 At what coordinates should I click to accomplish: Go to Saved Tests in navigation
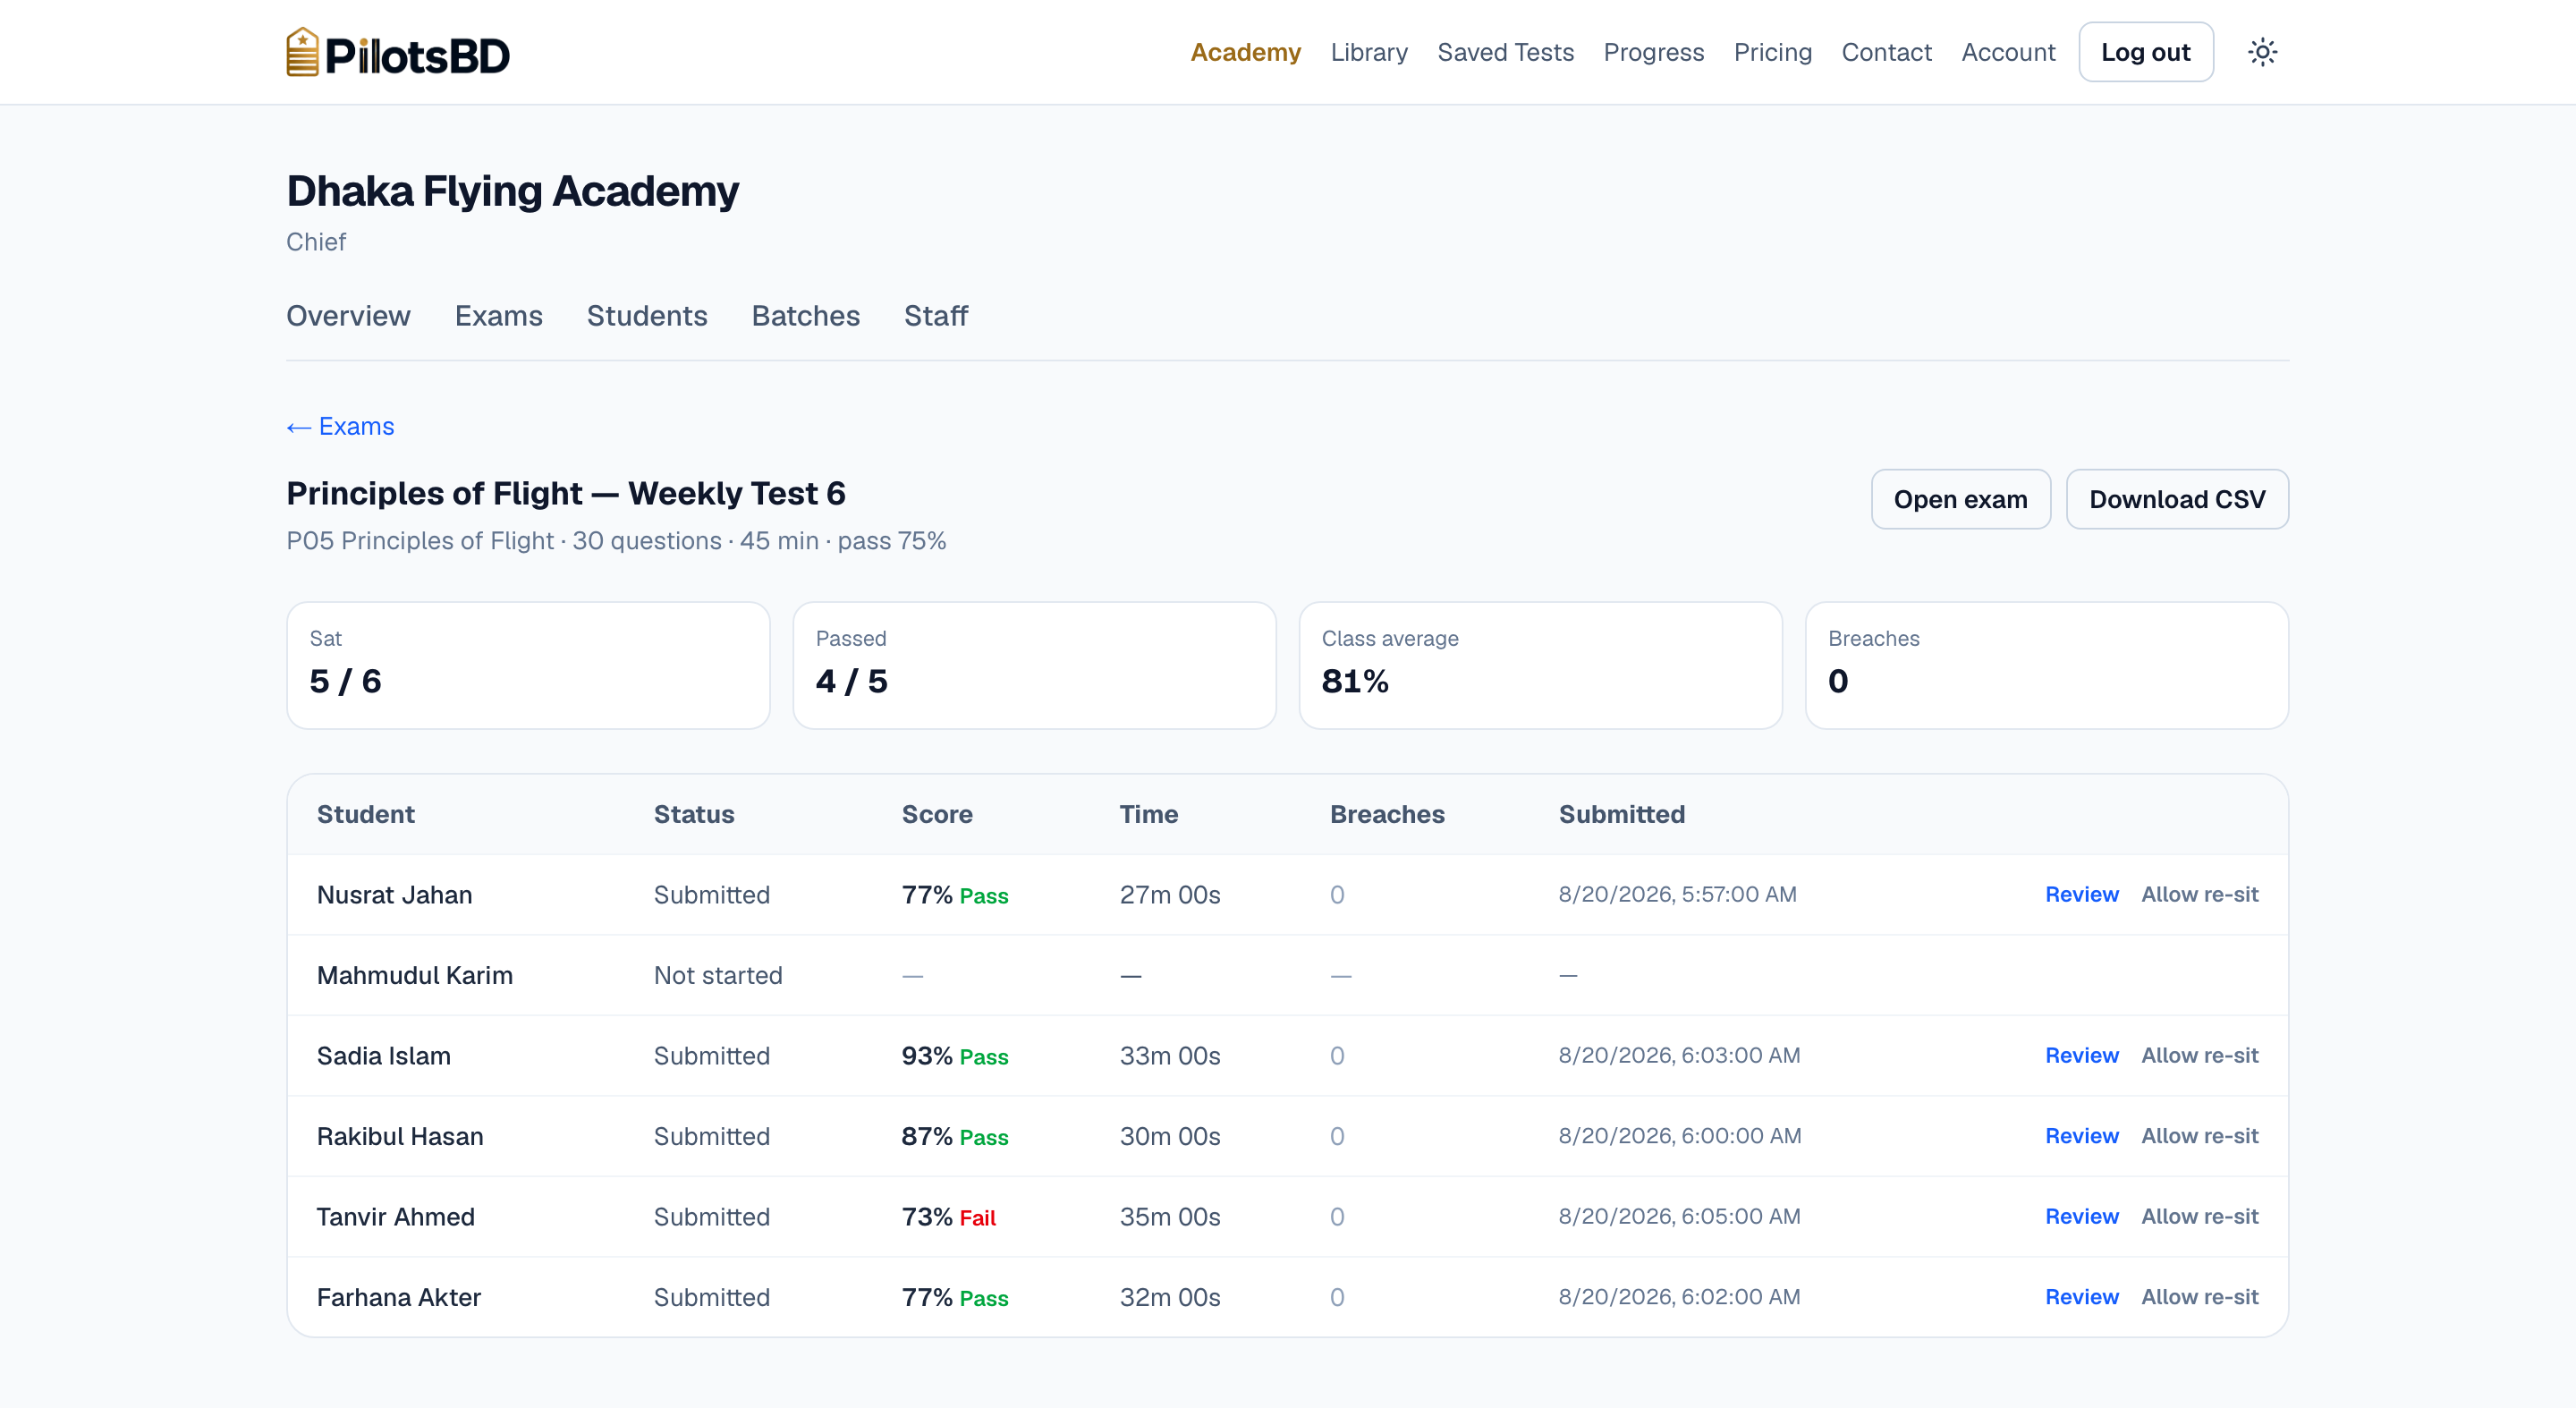(1505, 52)
